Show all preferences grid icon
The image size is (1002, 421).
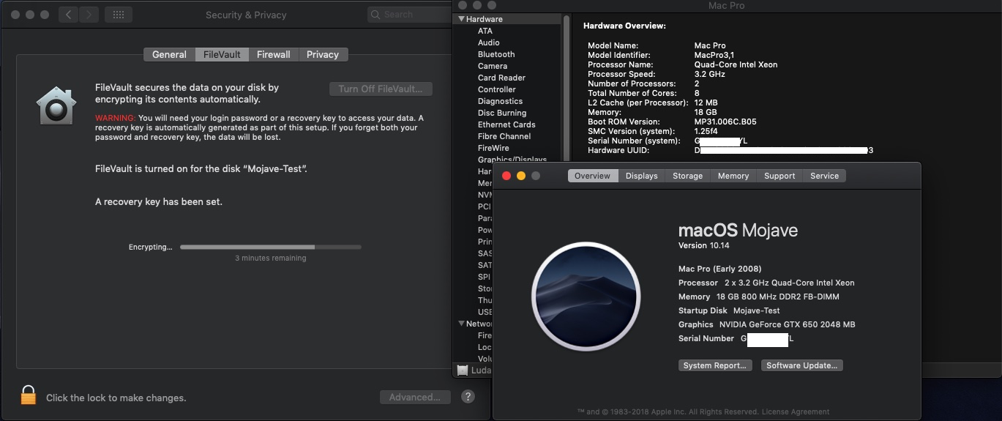tap(119, 15)
